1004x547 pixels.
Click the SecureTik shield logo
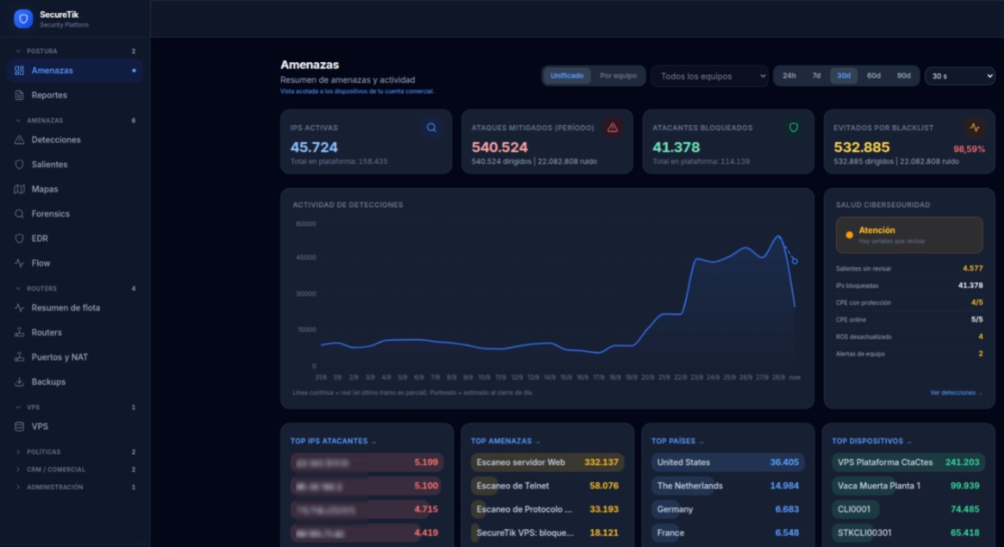pyautogui.click(x=23, y=19)
